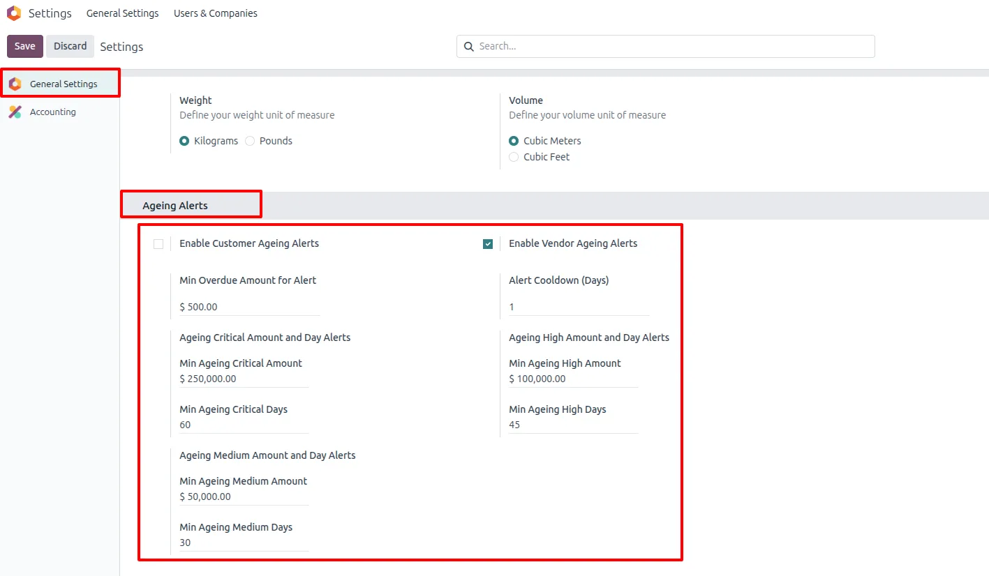Discard the settings changes
This screenshot has width=989, height=576.
coord(70,46)
